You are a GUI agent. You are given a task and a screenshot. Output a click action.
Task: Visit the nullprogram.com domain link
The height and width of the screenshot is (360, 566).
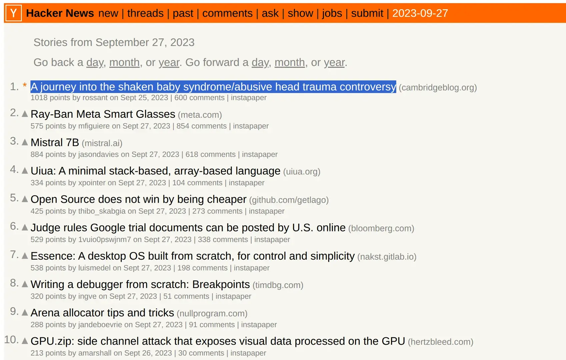pyautogui.click(x=212, y=313)
